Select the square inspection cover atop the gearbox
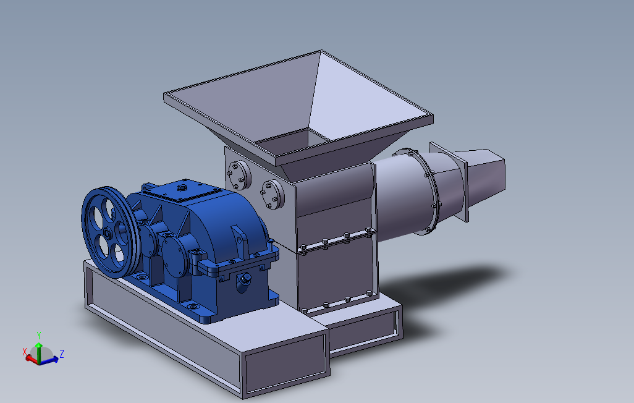Screen dimensions: 634x403 [x=182, y=190]
